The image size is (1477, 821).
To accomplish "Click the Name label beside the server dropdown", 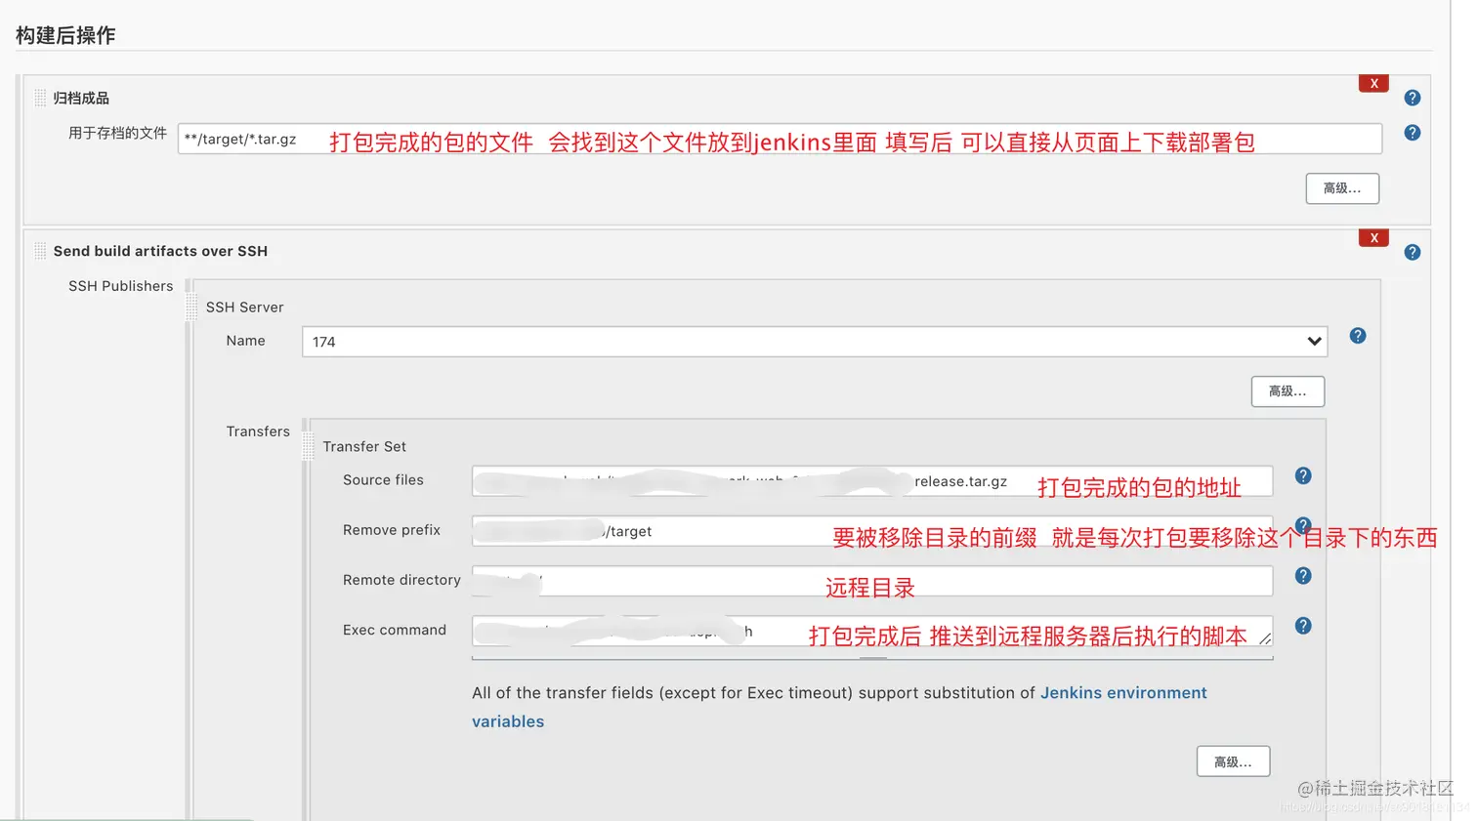I will tap(245, 341).
